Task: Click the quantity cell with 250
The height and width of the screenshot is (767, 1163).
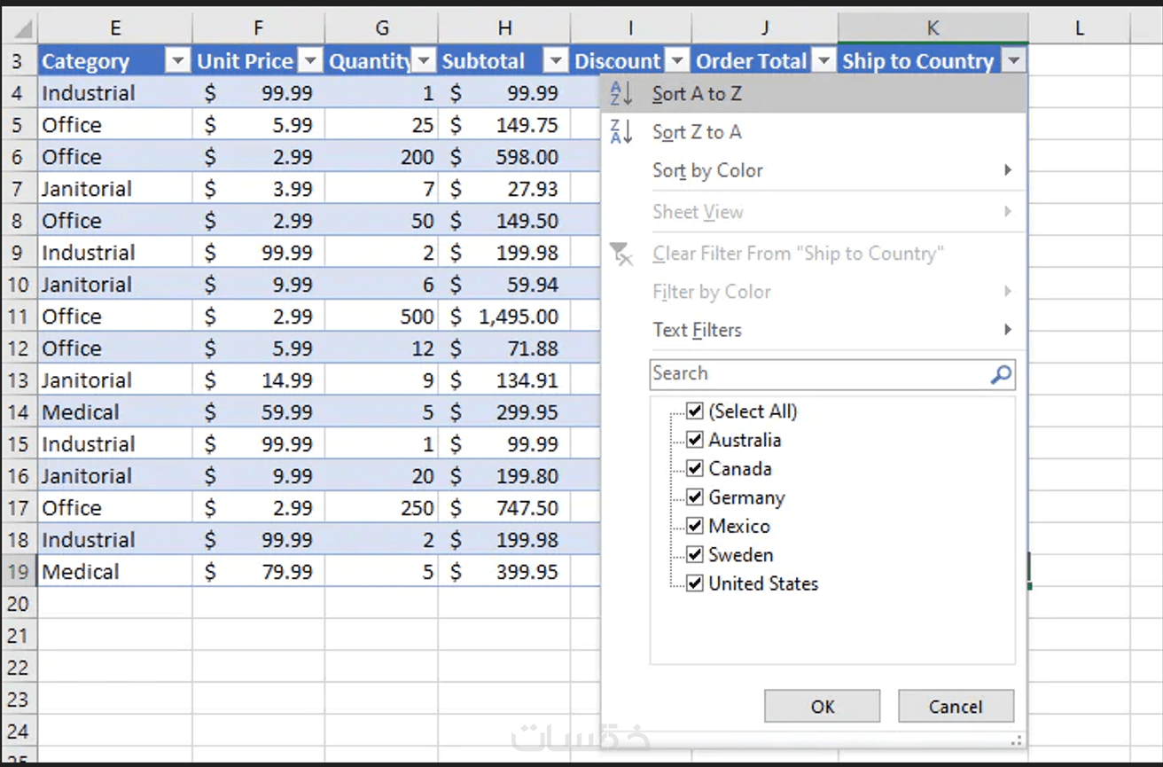Action: tap(382, 508)
